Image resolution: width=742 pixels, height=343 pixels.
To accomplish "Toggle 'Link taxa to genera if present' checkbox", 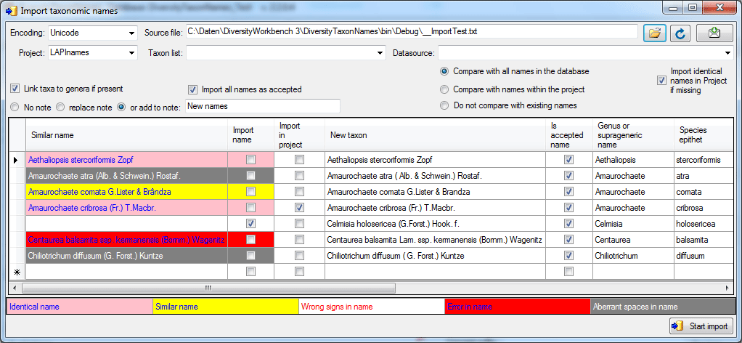I will click(x=15, y=89).
